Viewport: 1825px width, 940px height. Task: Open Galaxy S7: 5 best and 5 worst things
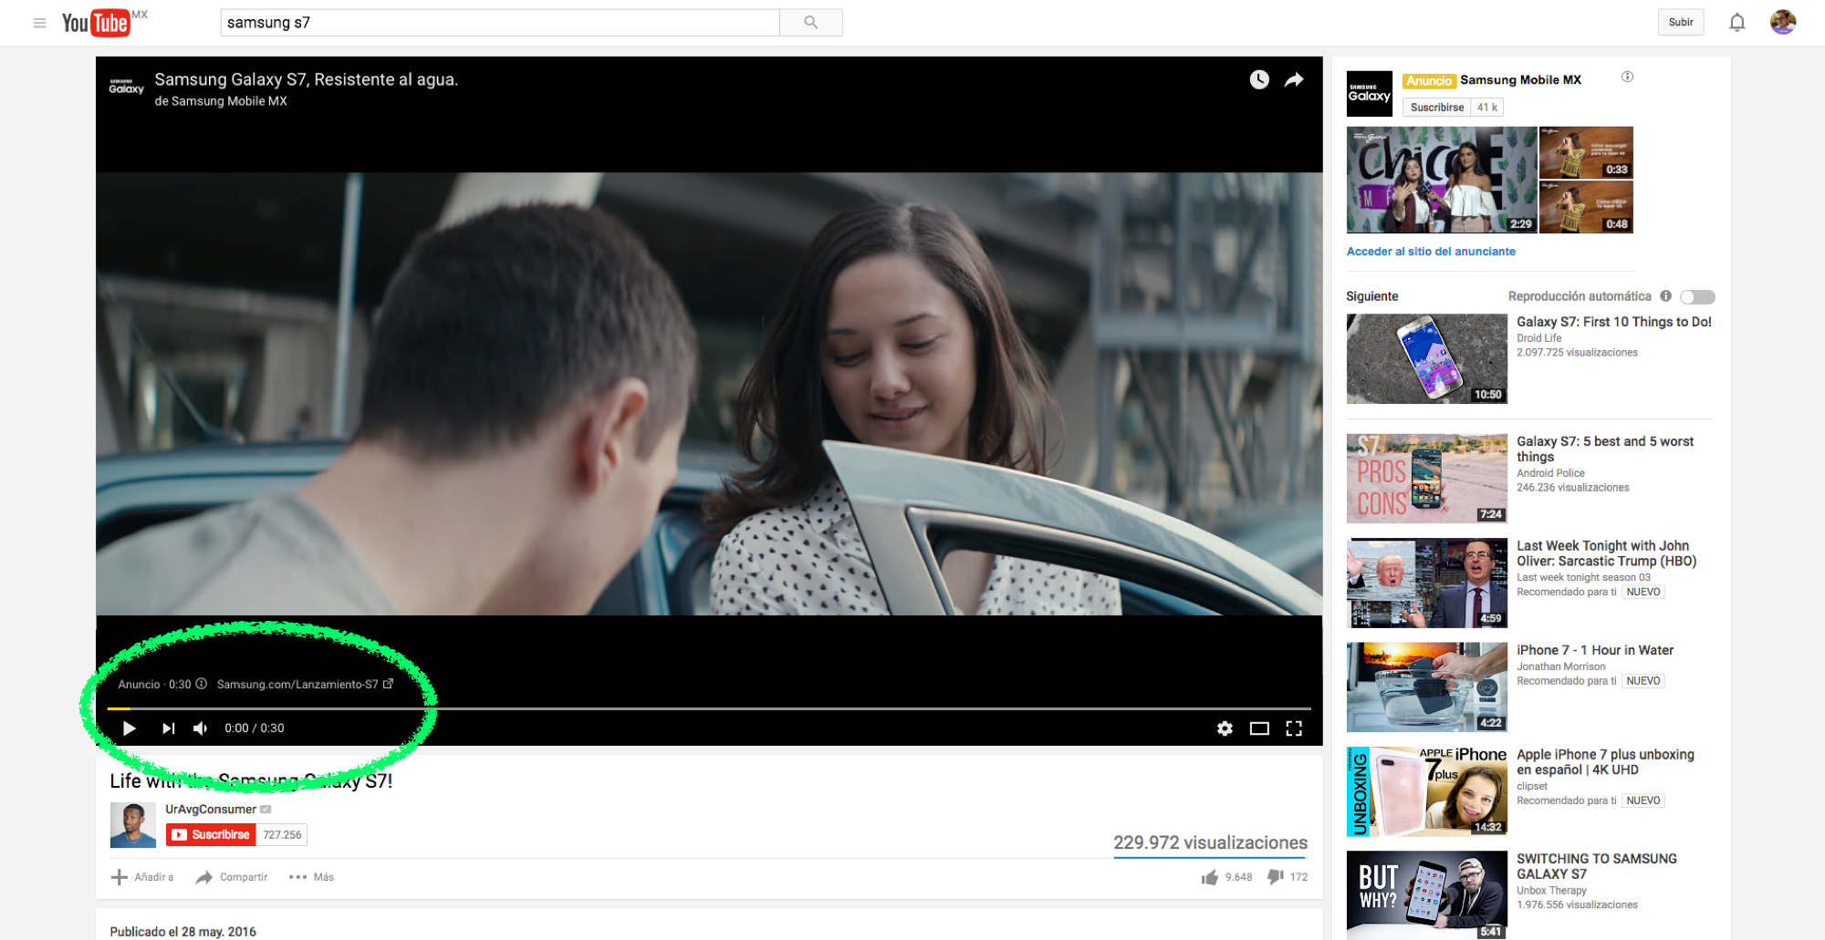(x=1606, y=449)
